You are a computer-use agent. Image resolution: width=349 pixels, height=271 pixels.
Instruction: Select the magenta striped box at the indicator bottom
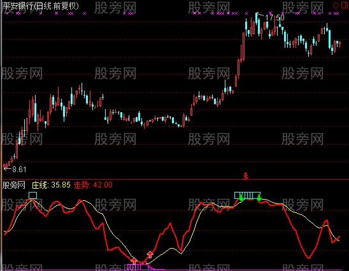(x=138, y=267)
